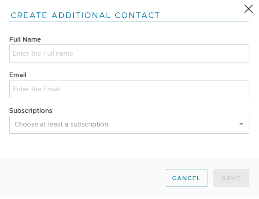
Task: Click the Full Name input field
Action: click(129, 53)
